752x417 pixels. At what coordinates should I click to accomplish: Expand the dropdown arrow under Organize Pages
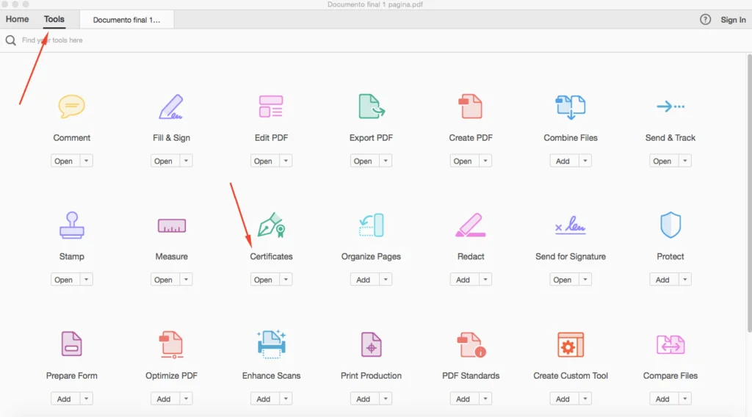pos(385,280)
